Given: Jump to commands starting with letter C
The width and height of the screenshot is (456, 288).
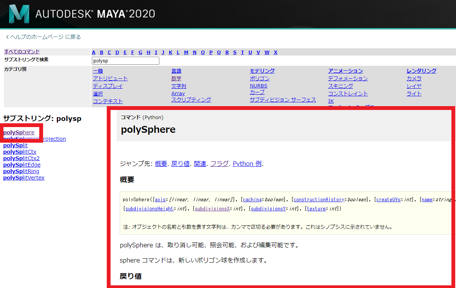Looking at the screenshot, I should click(x=109, y=53).
